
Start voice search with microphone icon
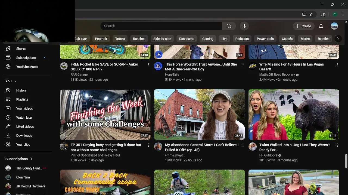(x=244, y=26)
